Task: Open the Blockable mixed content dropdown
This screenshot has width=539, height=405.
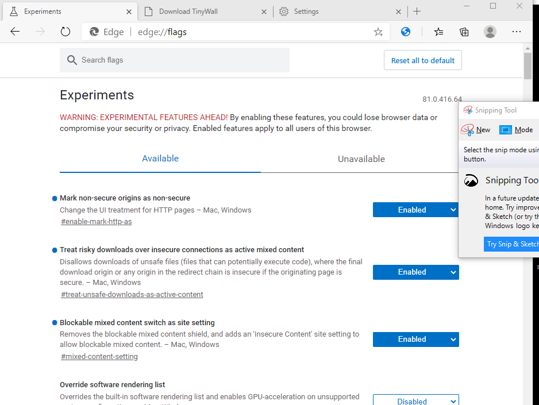Action: [x=415, y=339]
